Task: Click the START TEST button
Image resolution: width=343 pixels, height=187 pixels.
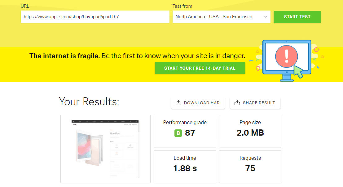Action: click(x=297, y=17)
